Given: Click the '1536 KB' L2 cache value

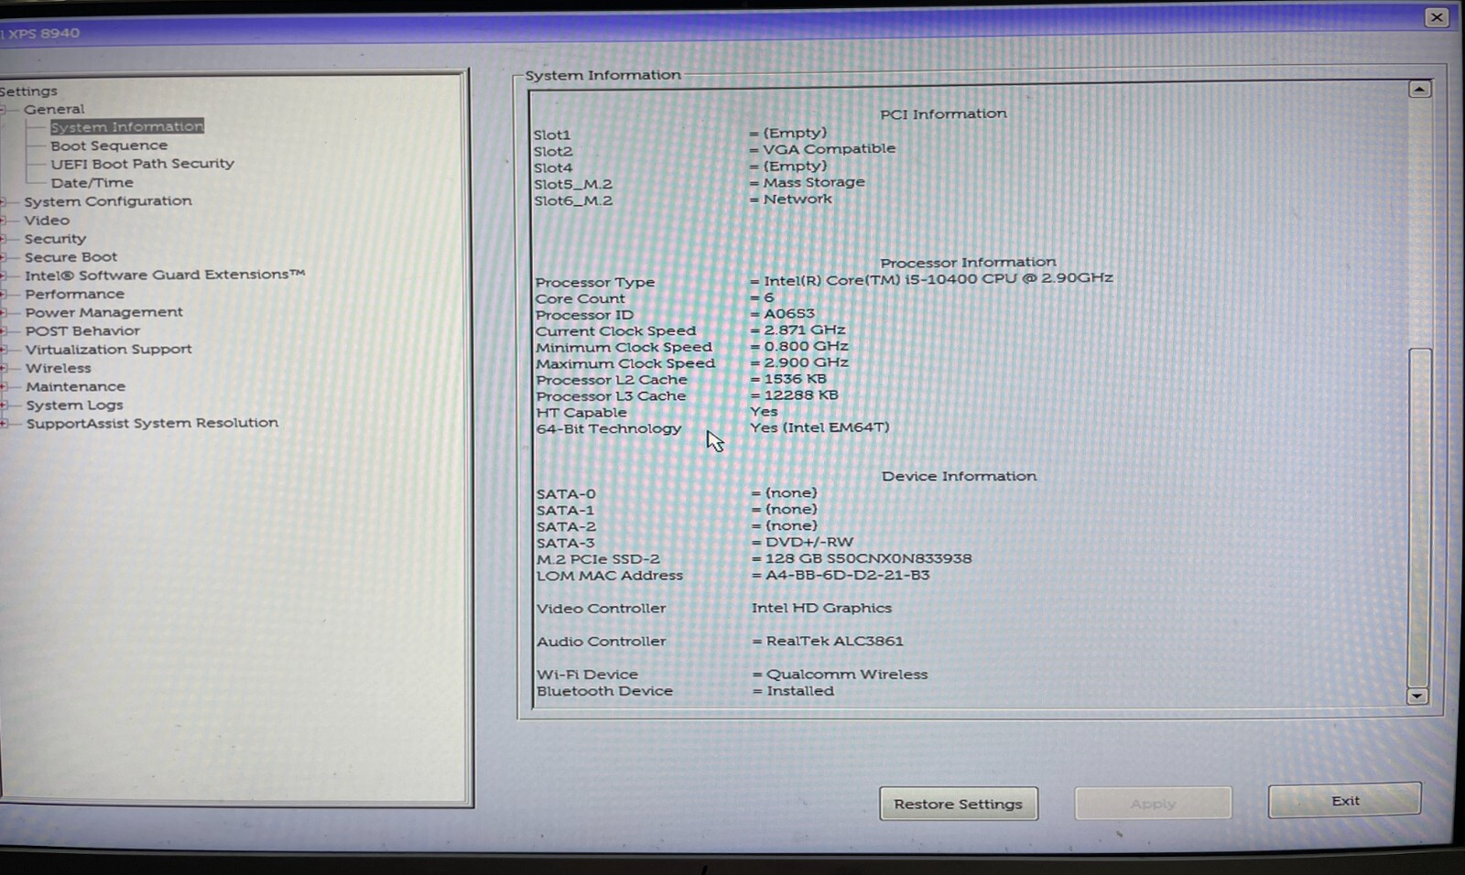Looking at the screenshot, I should coord(795,379).
